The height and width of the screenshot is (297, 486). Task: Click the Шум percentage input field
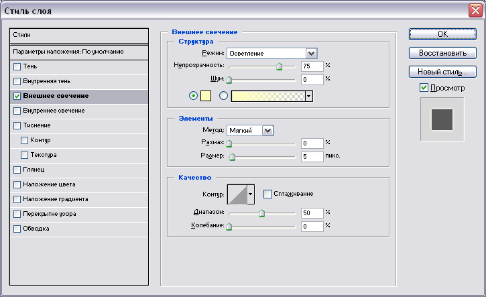point(312,80)
